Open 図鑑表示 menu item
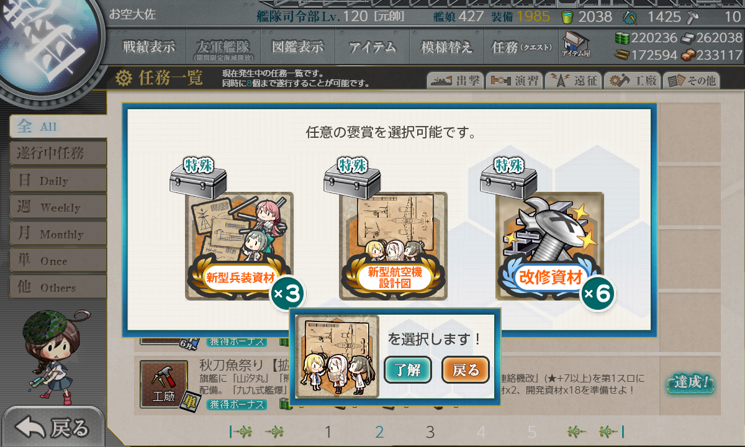The width and height of the screenshot is (745, 447). 297,47
